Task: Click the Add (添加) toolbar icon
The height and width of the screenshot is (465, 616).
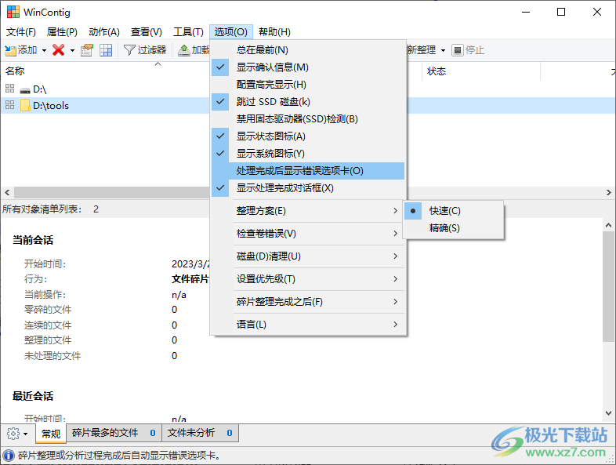Action: point(11,50)
